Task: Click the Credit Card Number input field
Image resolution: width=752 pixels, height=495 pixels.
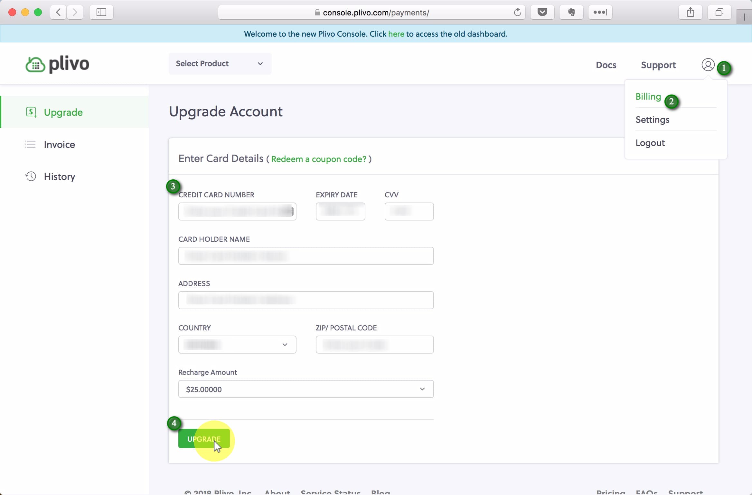Action: (x=237, y=211)
